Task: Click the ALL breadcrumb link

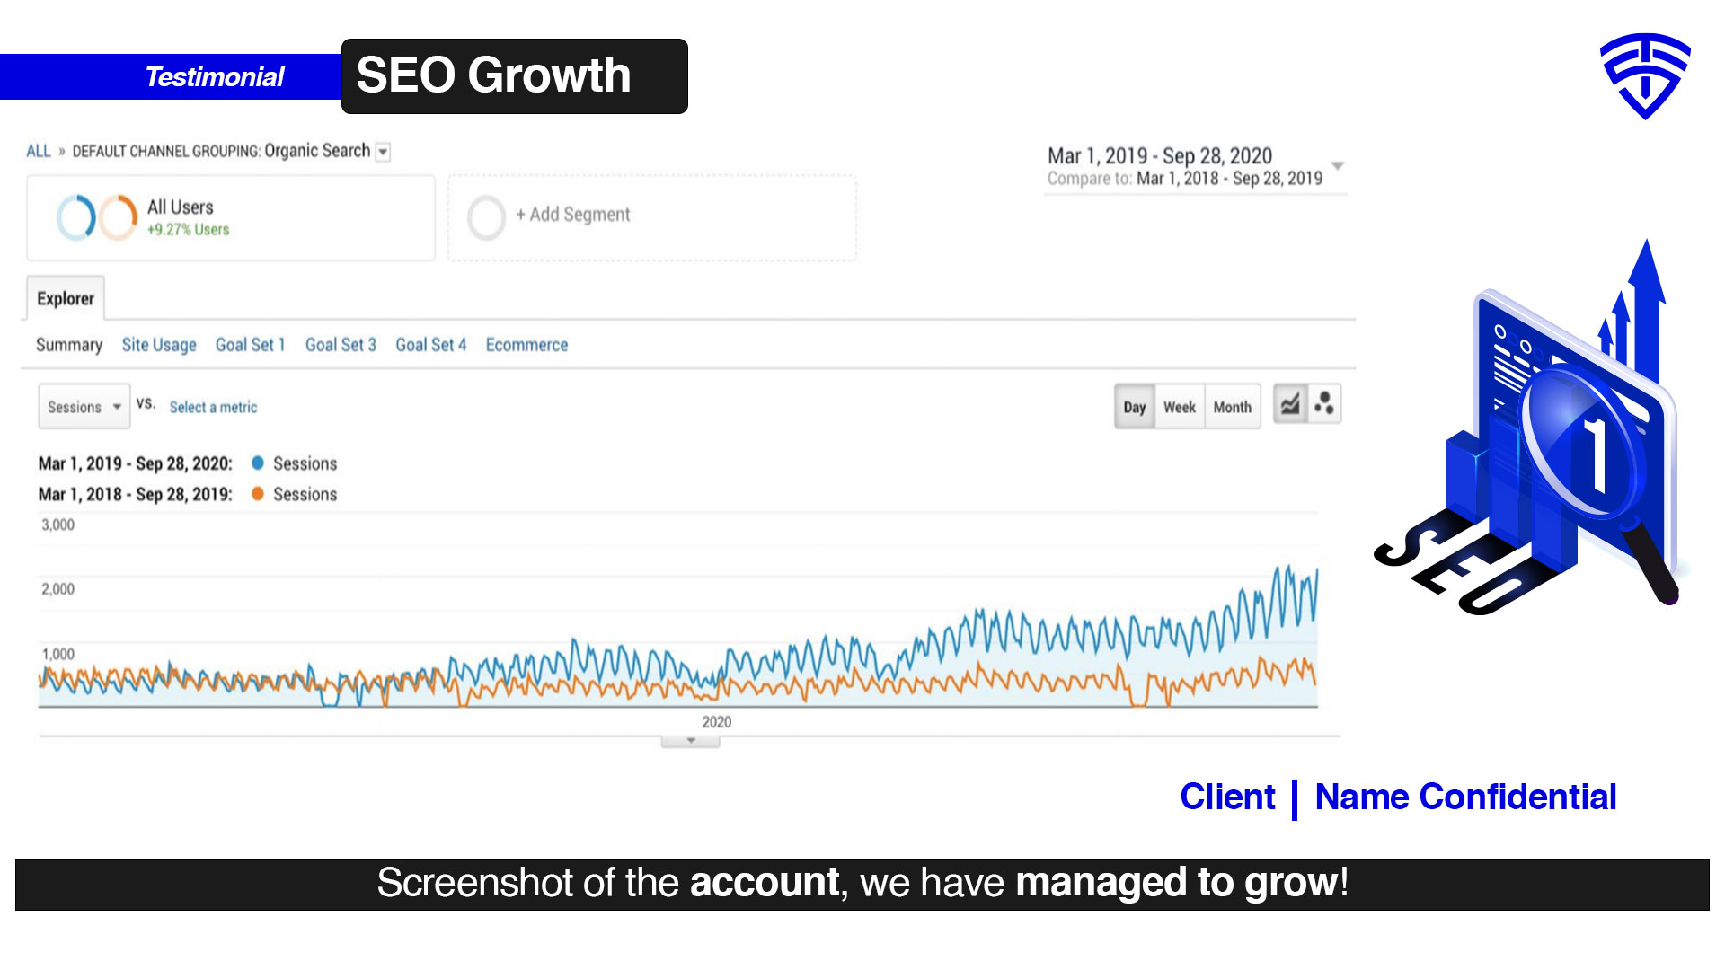Action: point(39,151)
